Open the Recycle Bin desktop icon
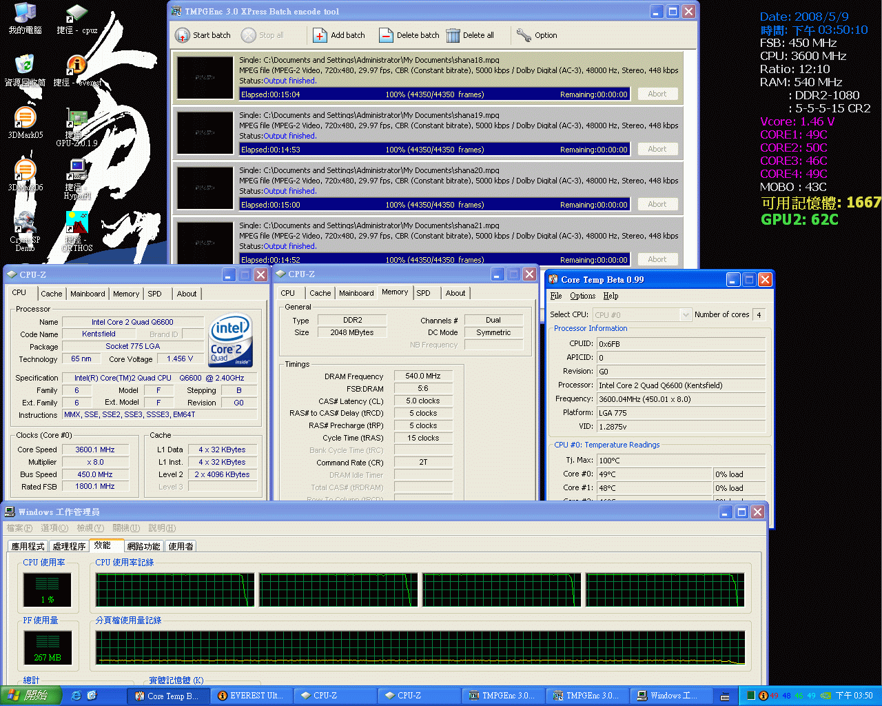882x706 pixels. [x=25, y=71]
